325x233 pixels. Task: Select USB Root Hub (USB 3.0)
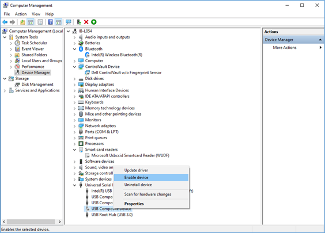click(112, 215)
